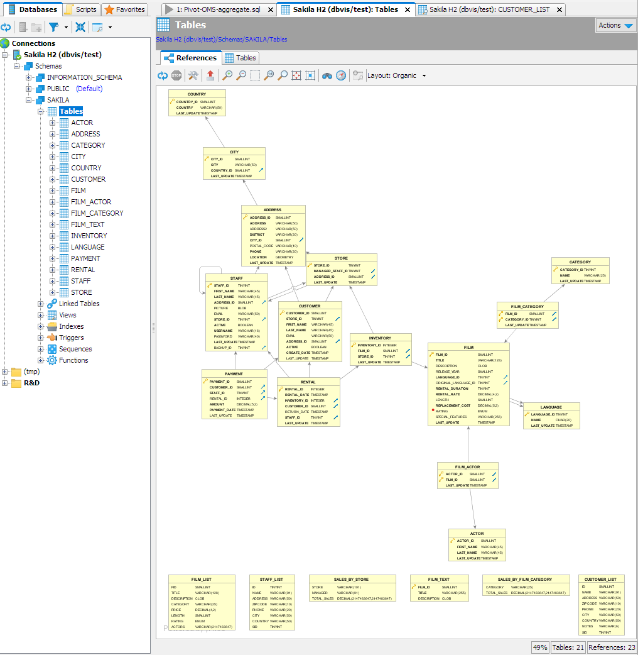Reset graph zoom to 1:1
Viewport: 638px width, 655px height.
point(269,75)
